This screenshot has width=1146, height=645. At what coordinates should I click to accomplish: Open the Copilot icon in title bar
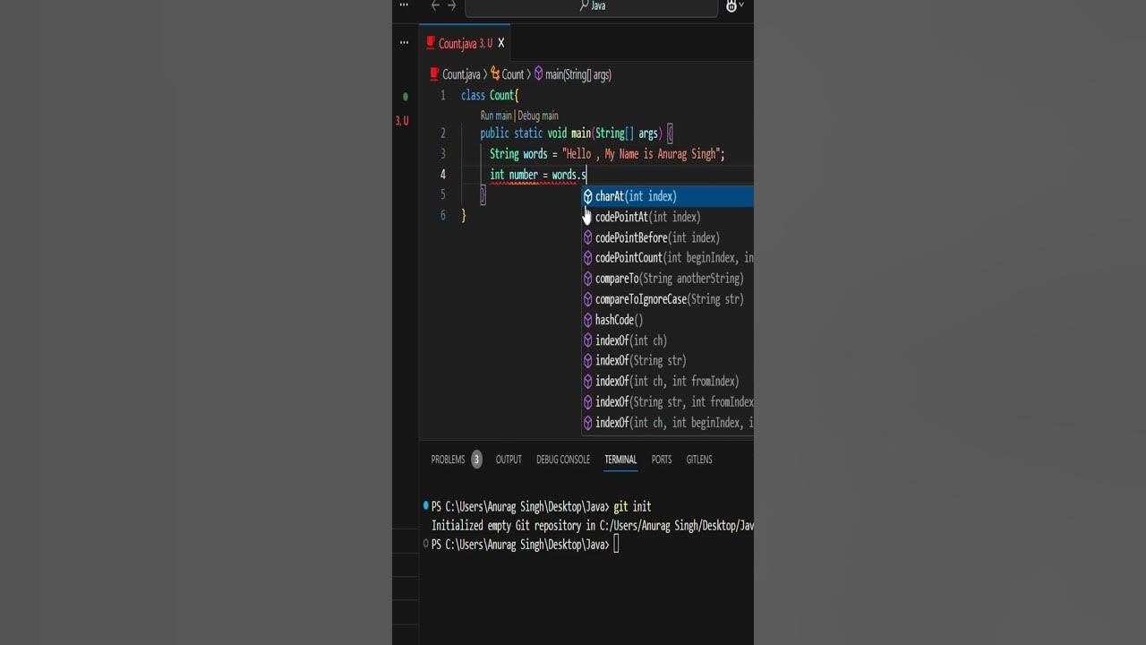pos(731,6)
